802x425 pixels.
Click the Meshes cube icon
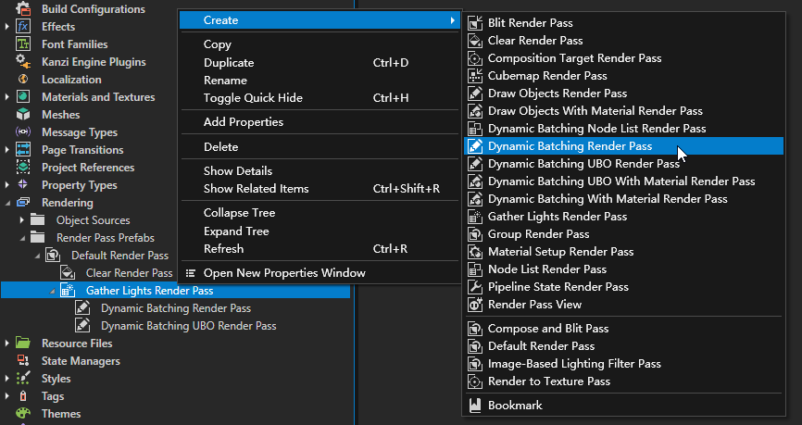[23, 115]
